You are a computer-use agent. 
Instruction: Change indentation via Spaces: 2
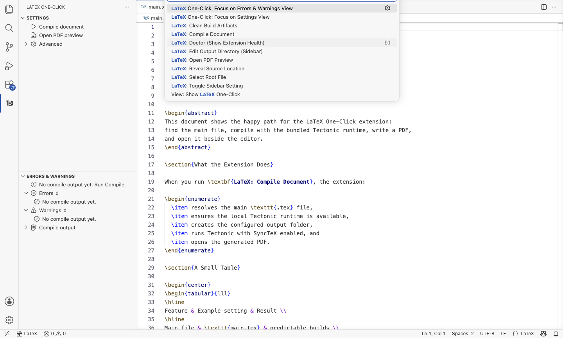(463, 334)
